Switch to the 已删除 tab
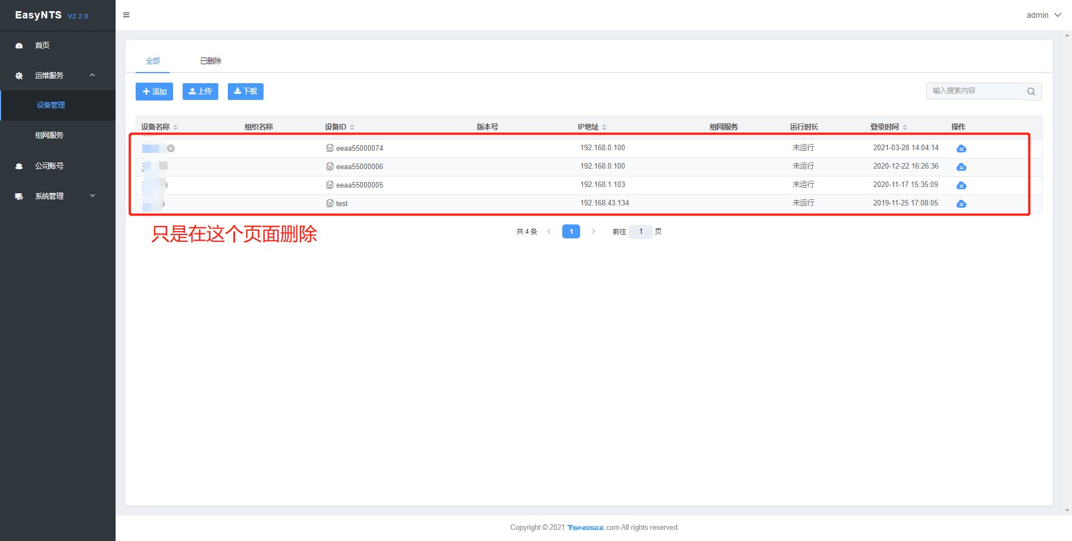The height and width of the screenshot is (541, 1072). click(210, 61)
